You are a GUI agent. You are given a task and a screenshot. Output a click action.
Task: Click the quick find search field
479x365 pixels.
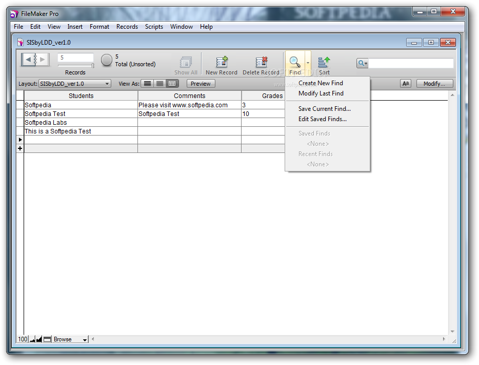click(x=411, y=63)
